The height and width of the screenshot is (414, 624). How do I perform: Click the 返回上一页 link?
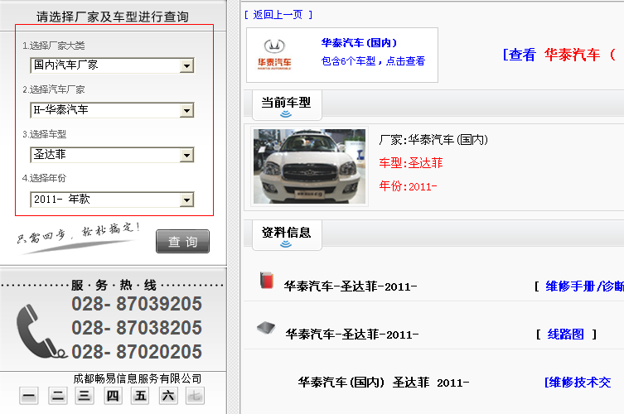coord(278,15)
